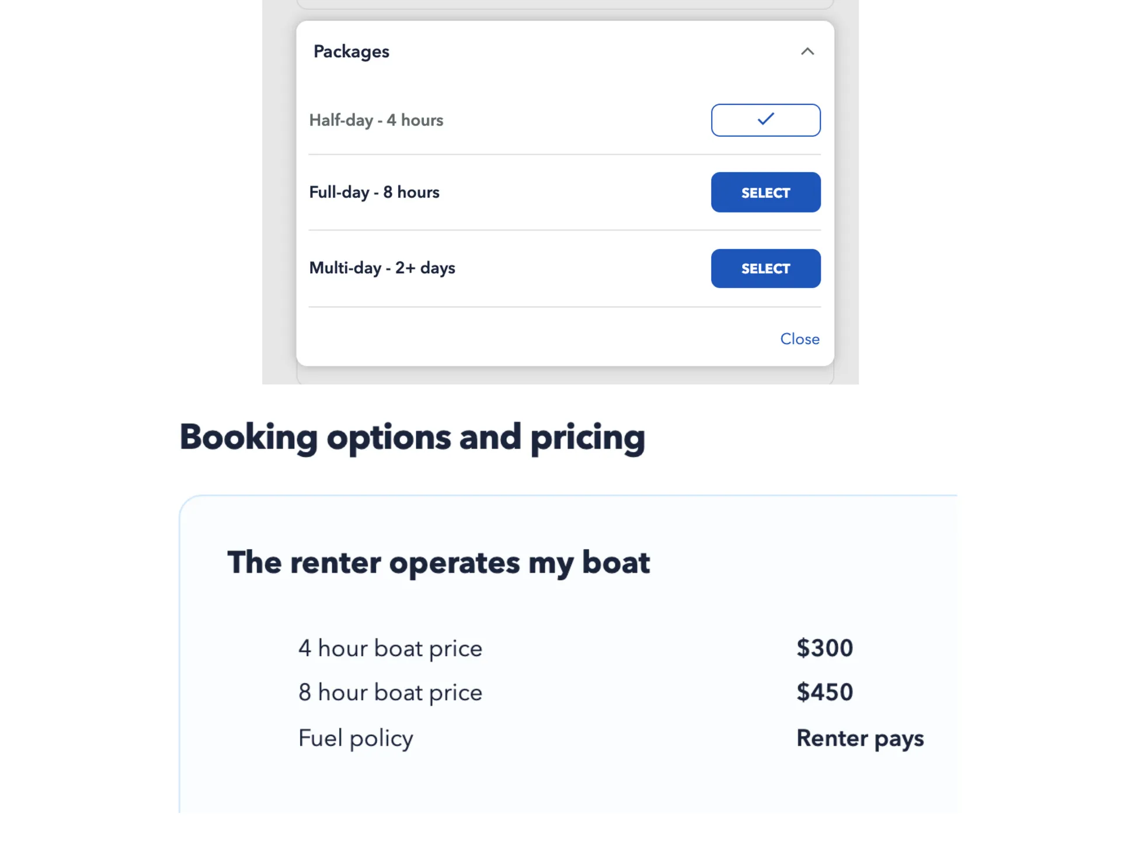Click the Renter pays value
This screenshot has width=1121, height=841.
(x=859, y=738)
